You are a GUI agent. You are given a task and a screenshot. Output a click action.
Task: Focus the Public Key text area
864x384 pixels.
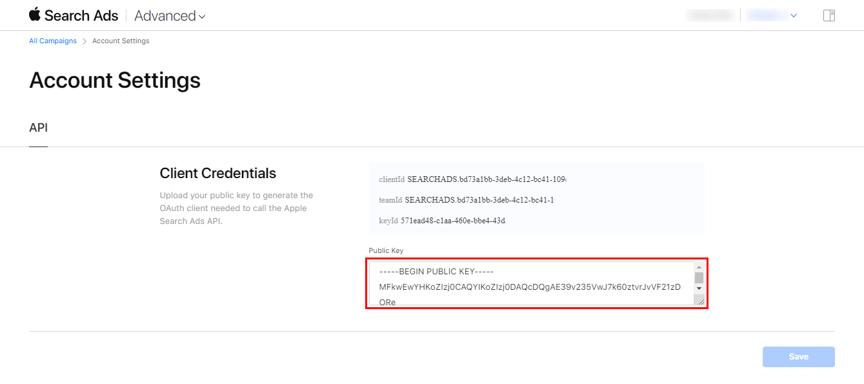[x=529, y=284]
